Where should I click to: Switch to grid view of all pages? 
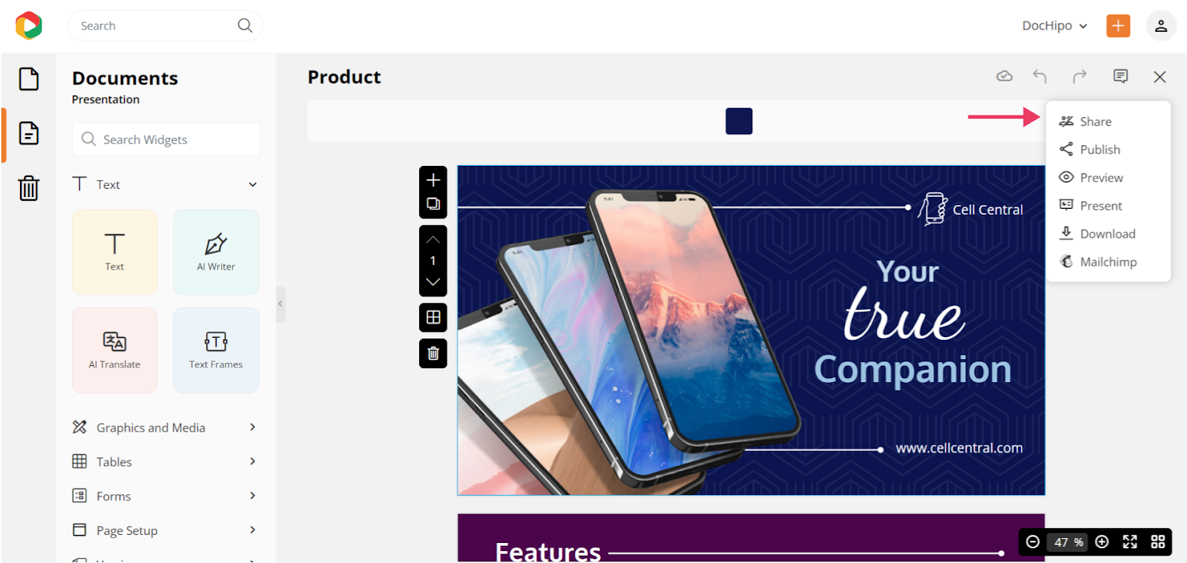(x=1157, y=542)
